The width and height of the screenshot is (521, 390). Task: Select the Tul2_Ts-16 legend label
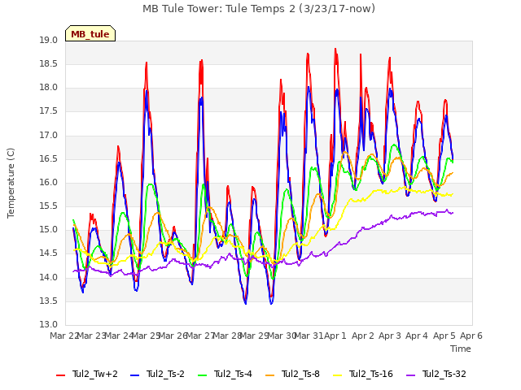[x=371, y=374]
